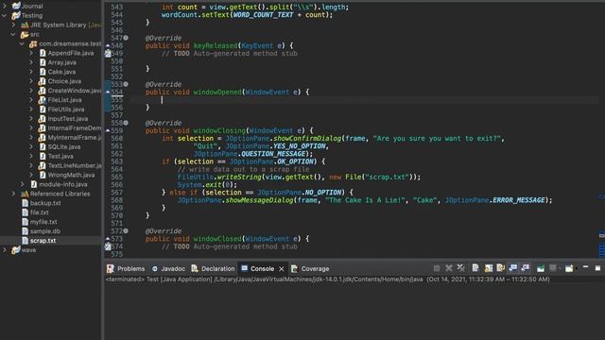Collapse the windowClosing fold at line 558
This screenshot has height=340, width=605.
(x=126, y=123)
